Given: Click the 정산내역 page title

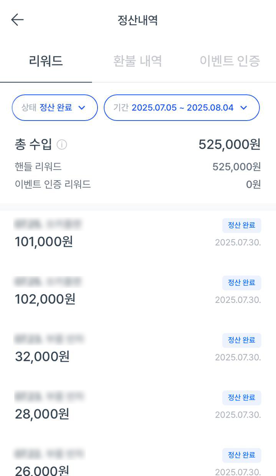Looking at the screenshot, I should [x=138, y=20].
